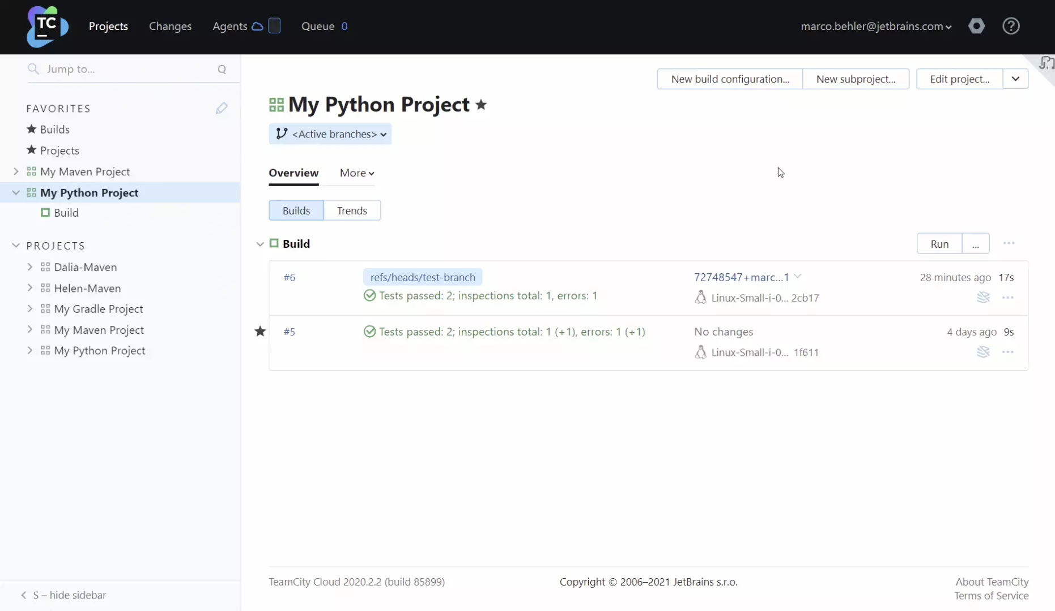1055x611 pixels.
Task: Click New build configuration button
Action: (x=730, y=79)
